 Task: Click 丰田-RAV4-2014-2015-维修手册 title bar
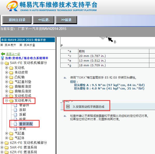(28, 40)
